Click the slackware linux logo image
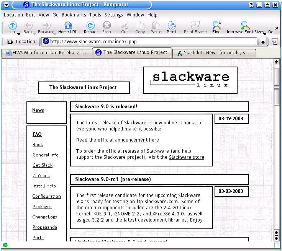Image resolution: width=282 pixels, height=251 pixels. pyautogui.click(x=190, y=80)
